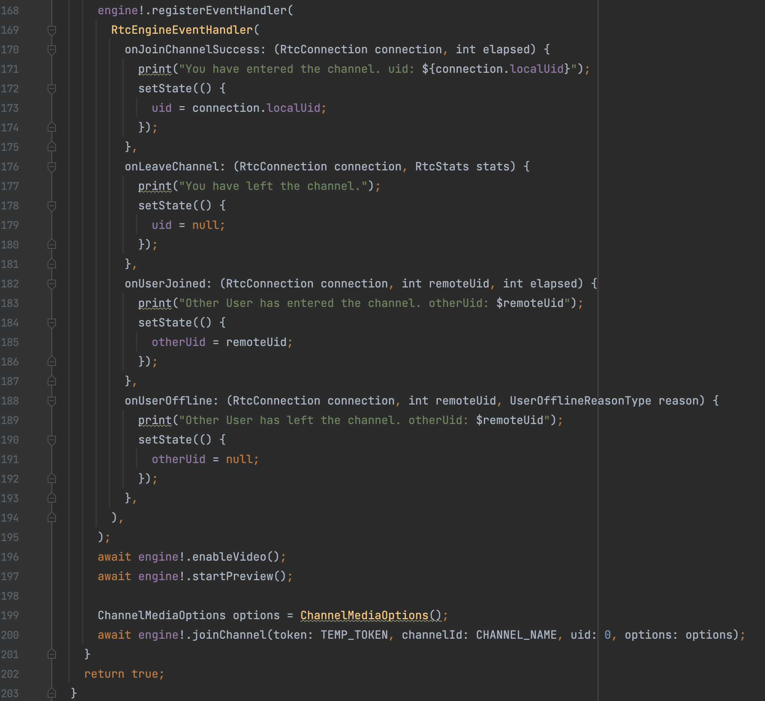
Task: Collapse onUserJoined fold at line 182
Action: click(x=52, y=284)
